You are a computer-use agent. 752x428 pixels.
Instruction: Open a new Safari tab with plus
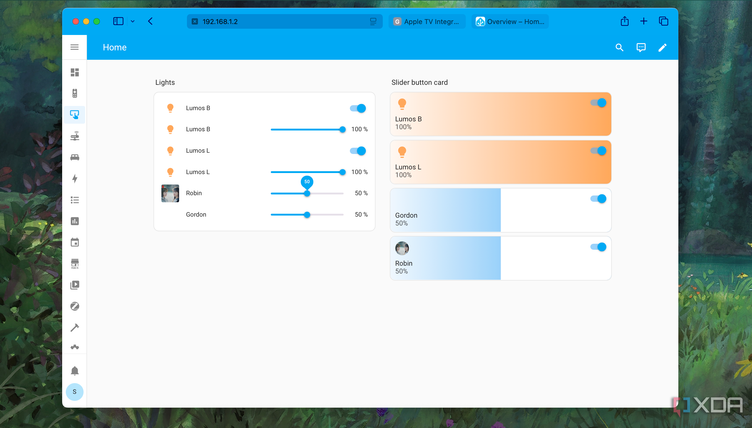coord(643,21)
